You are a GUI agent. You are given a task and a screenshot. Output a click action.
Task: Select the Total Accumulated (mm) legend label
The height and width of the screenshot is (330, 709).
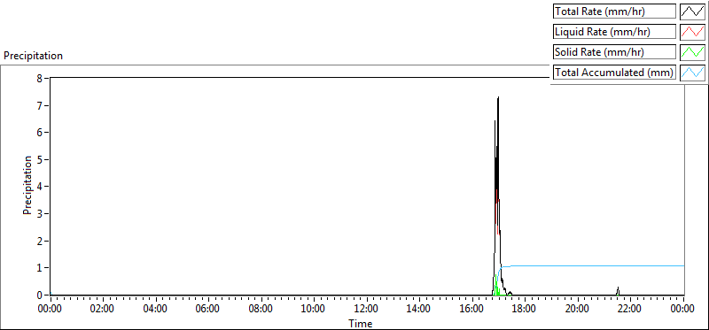click(x=614, y=73)
